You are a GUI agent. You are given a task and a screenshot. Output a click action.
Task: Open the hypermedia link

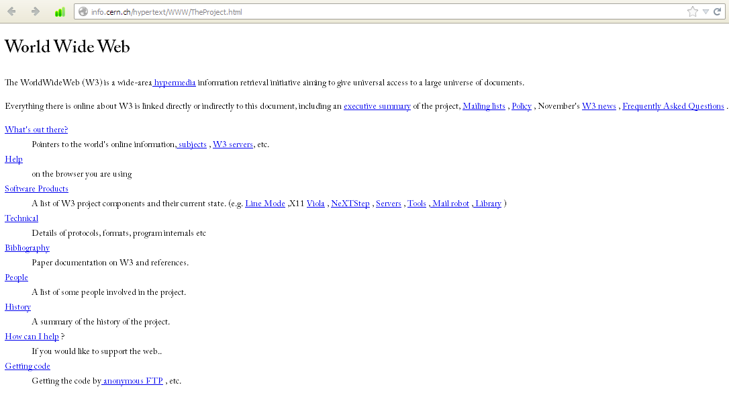(175, 83)
